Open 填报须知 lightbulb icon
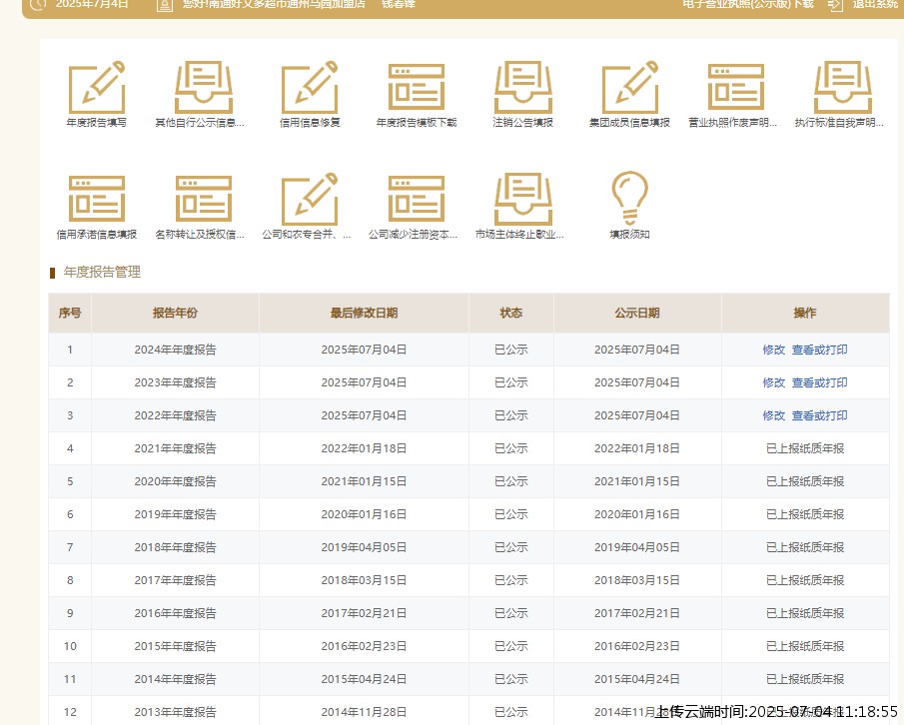This screenshot has height=725, width=904. 629,198
